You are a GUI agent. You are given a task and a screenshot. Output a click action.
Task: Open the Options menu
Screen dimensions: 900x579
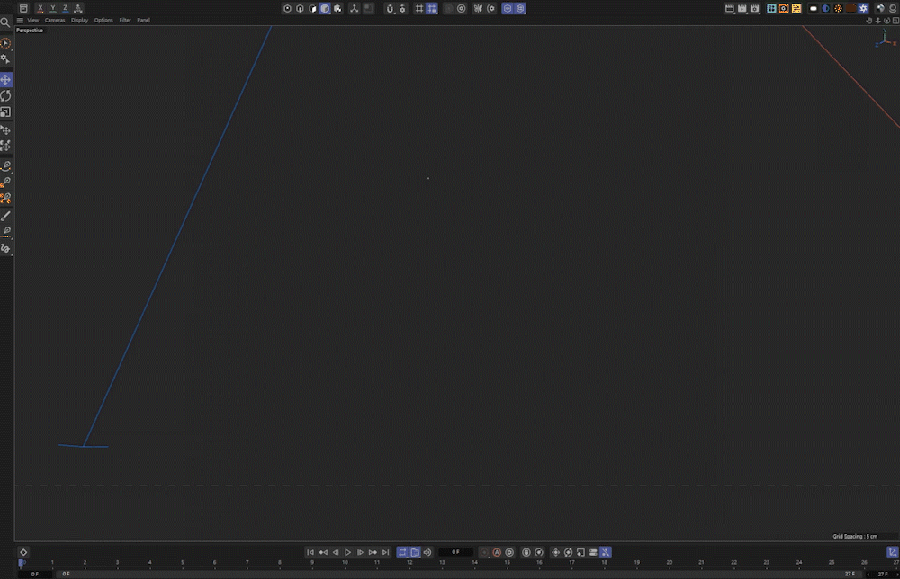(x=103, y=20)
